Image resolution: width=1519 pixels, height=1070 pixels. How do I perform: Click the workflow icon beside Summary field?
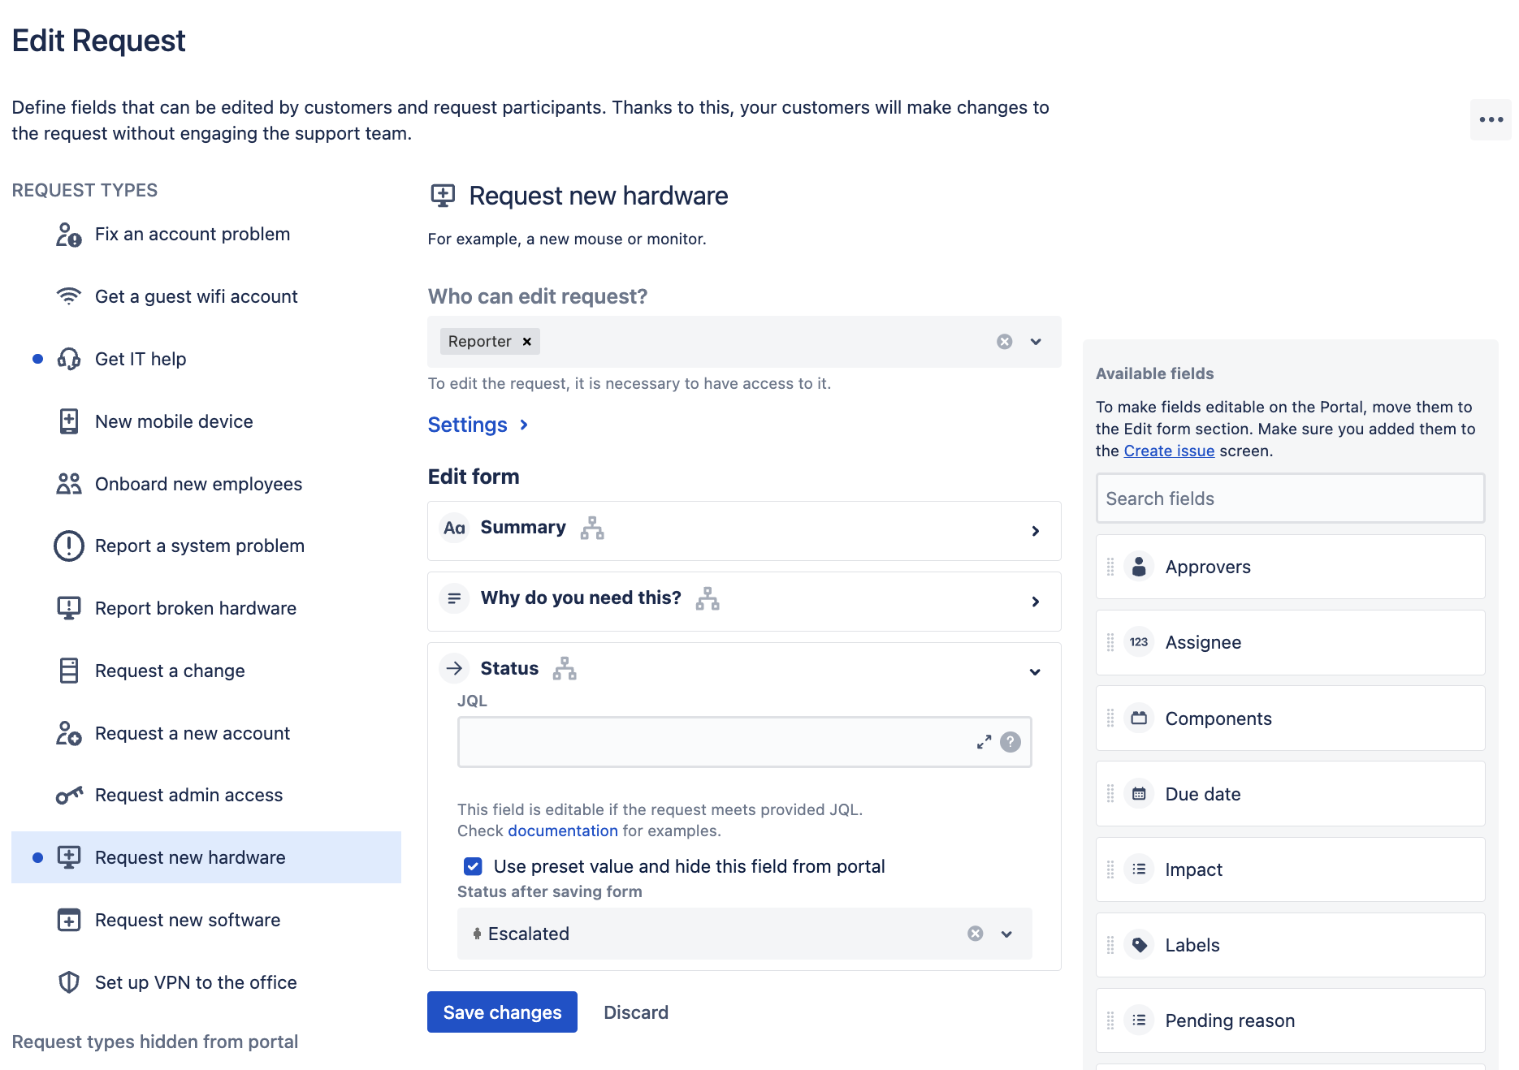tap(592, 528)
